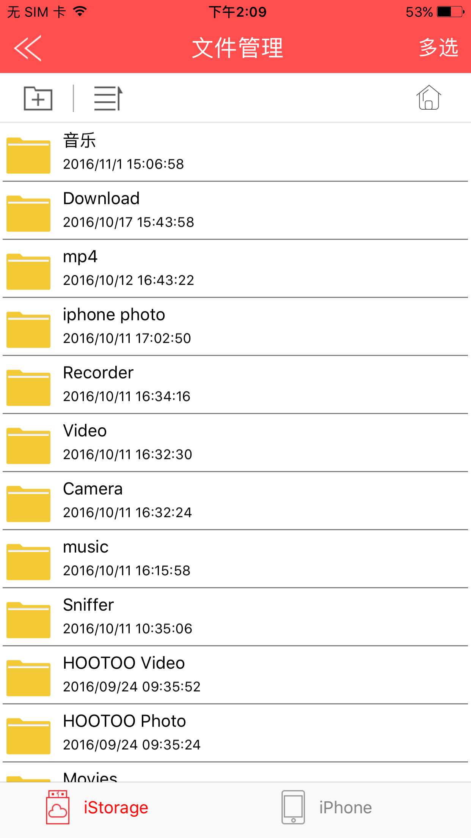471x838 pixels.
Task: Open the Recorder folder
Action: pos(235,384)
